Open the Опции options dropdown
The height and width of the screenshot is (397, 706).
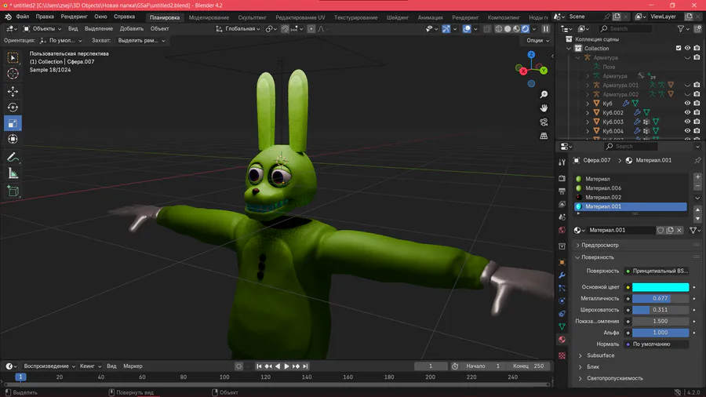pos(537,41)
